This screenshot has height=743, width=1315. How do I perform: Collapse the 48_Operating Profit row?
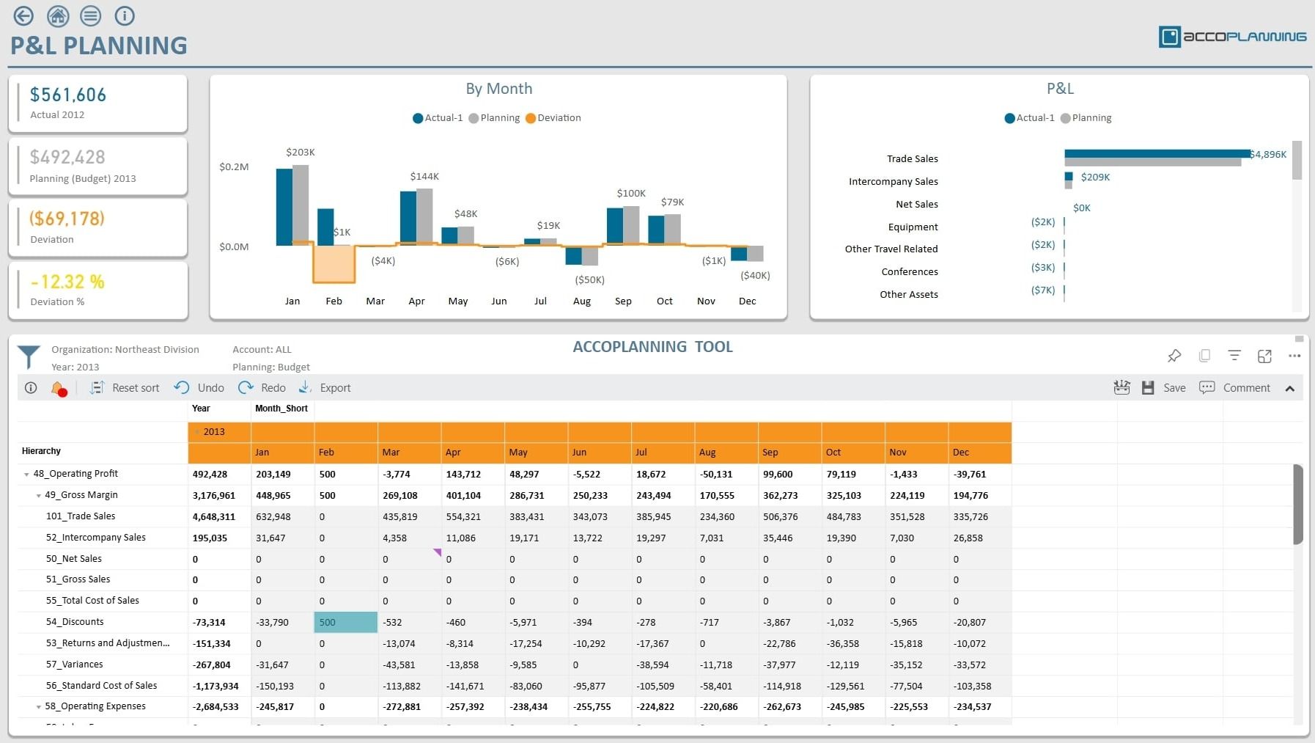click(x=27, y=475)
